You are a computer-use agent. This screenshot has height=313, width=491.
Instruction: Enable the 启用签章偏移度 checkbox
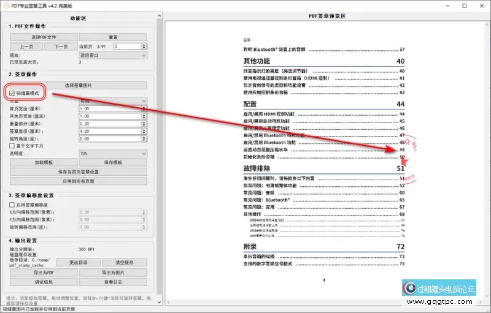click(12, 205)
